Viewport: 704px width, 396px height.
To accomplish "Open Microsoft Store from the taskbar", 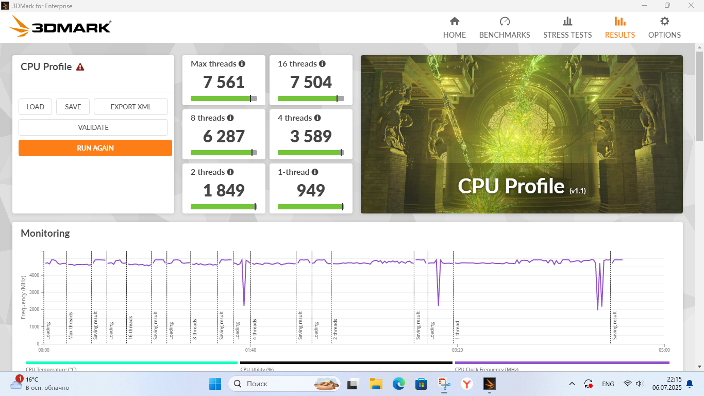I will (421, 384).
